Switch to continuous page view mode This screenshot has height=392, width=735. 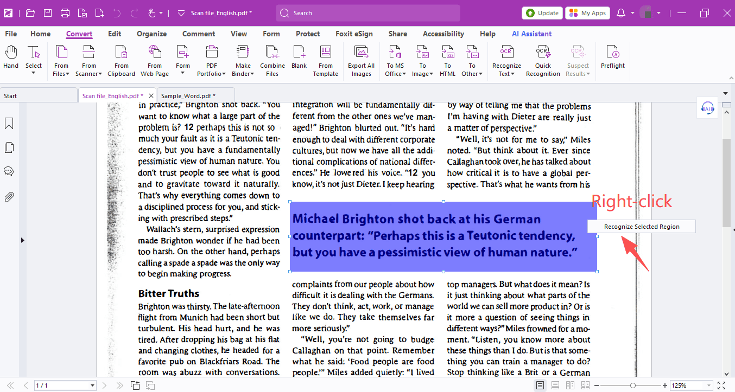(x=555, y=385)
